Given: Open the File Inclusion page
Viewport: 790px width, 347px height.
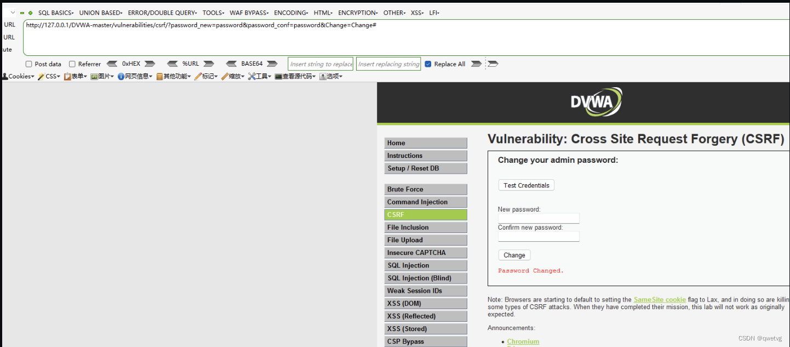Looking at the screenshot, I should tap(426, 227).
